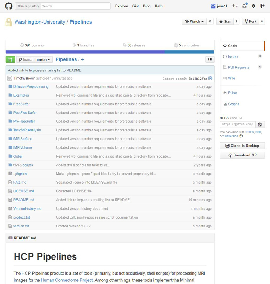Open the clone help question icon
Image resolution: width=270 pixels, height=284 pixels.
click(241, 136)
